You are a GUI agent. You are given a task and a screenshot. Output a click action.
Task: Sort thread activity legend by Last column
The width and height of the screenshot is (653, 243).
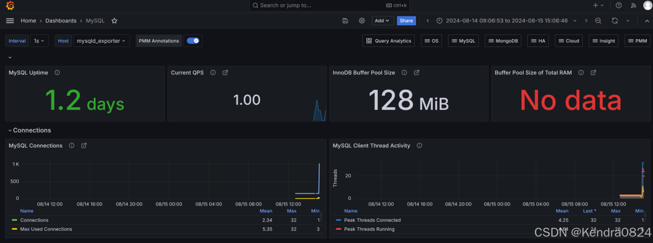tap(588, 211)
